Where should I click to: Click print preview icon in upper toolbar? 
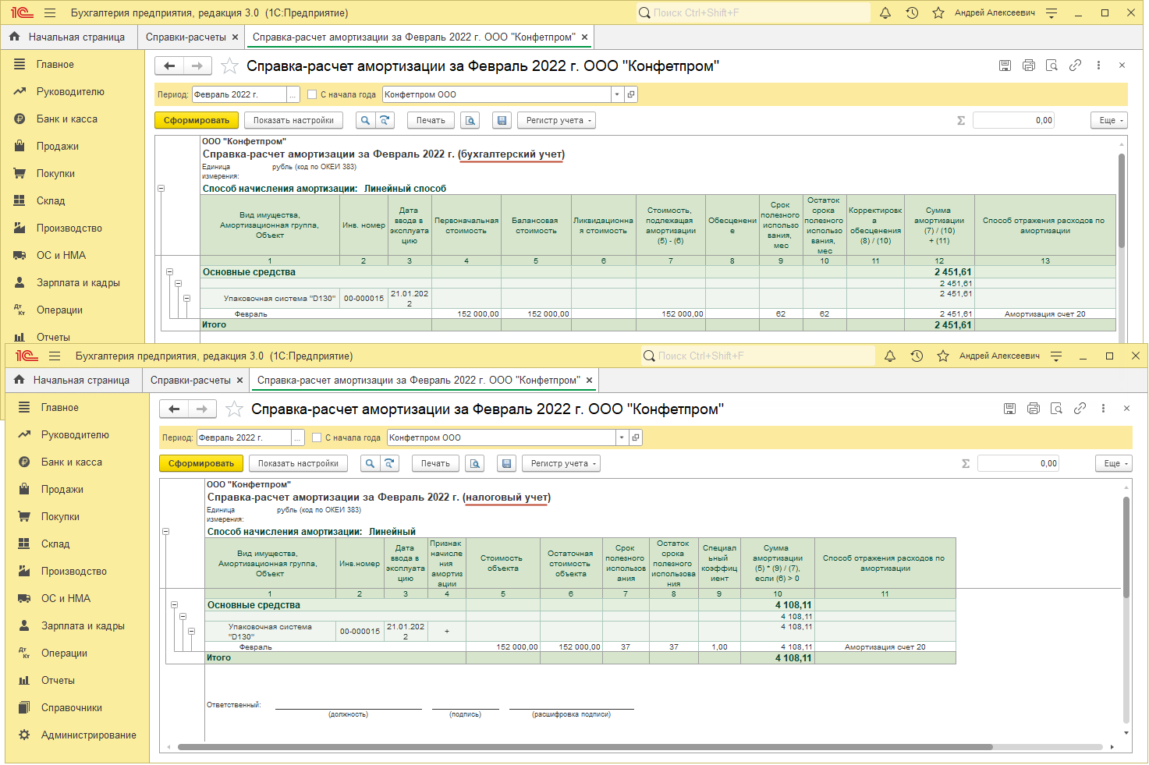pos(470,120)
